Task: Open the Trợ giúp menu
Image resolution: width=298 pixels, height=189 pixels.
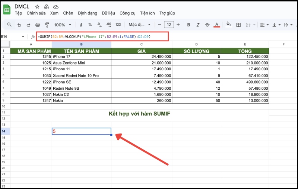Action: 167,13
